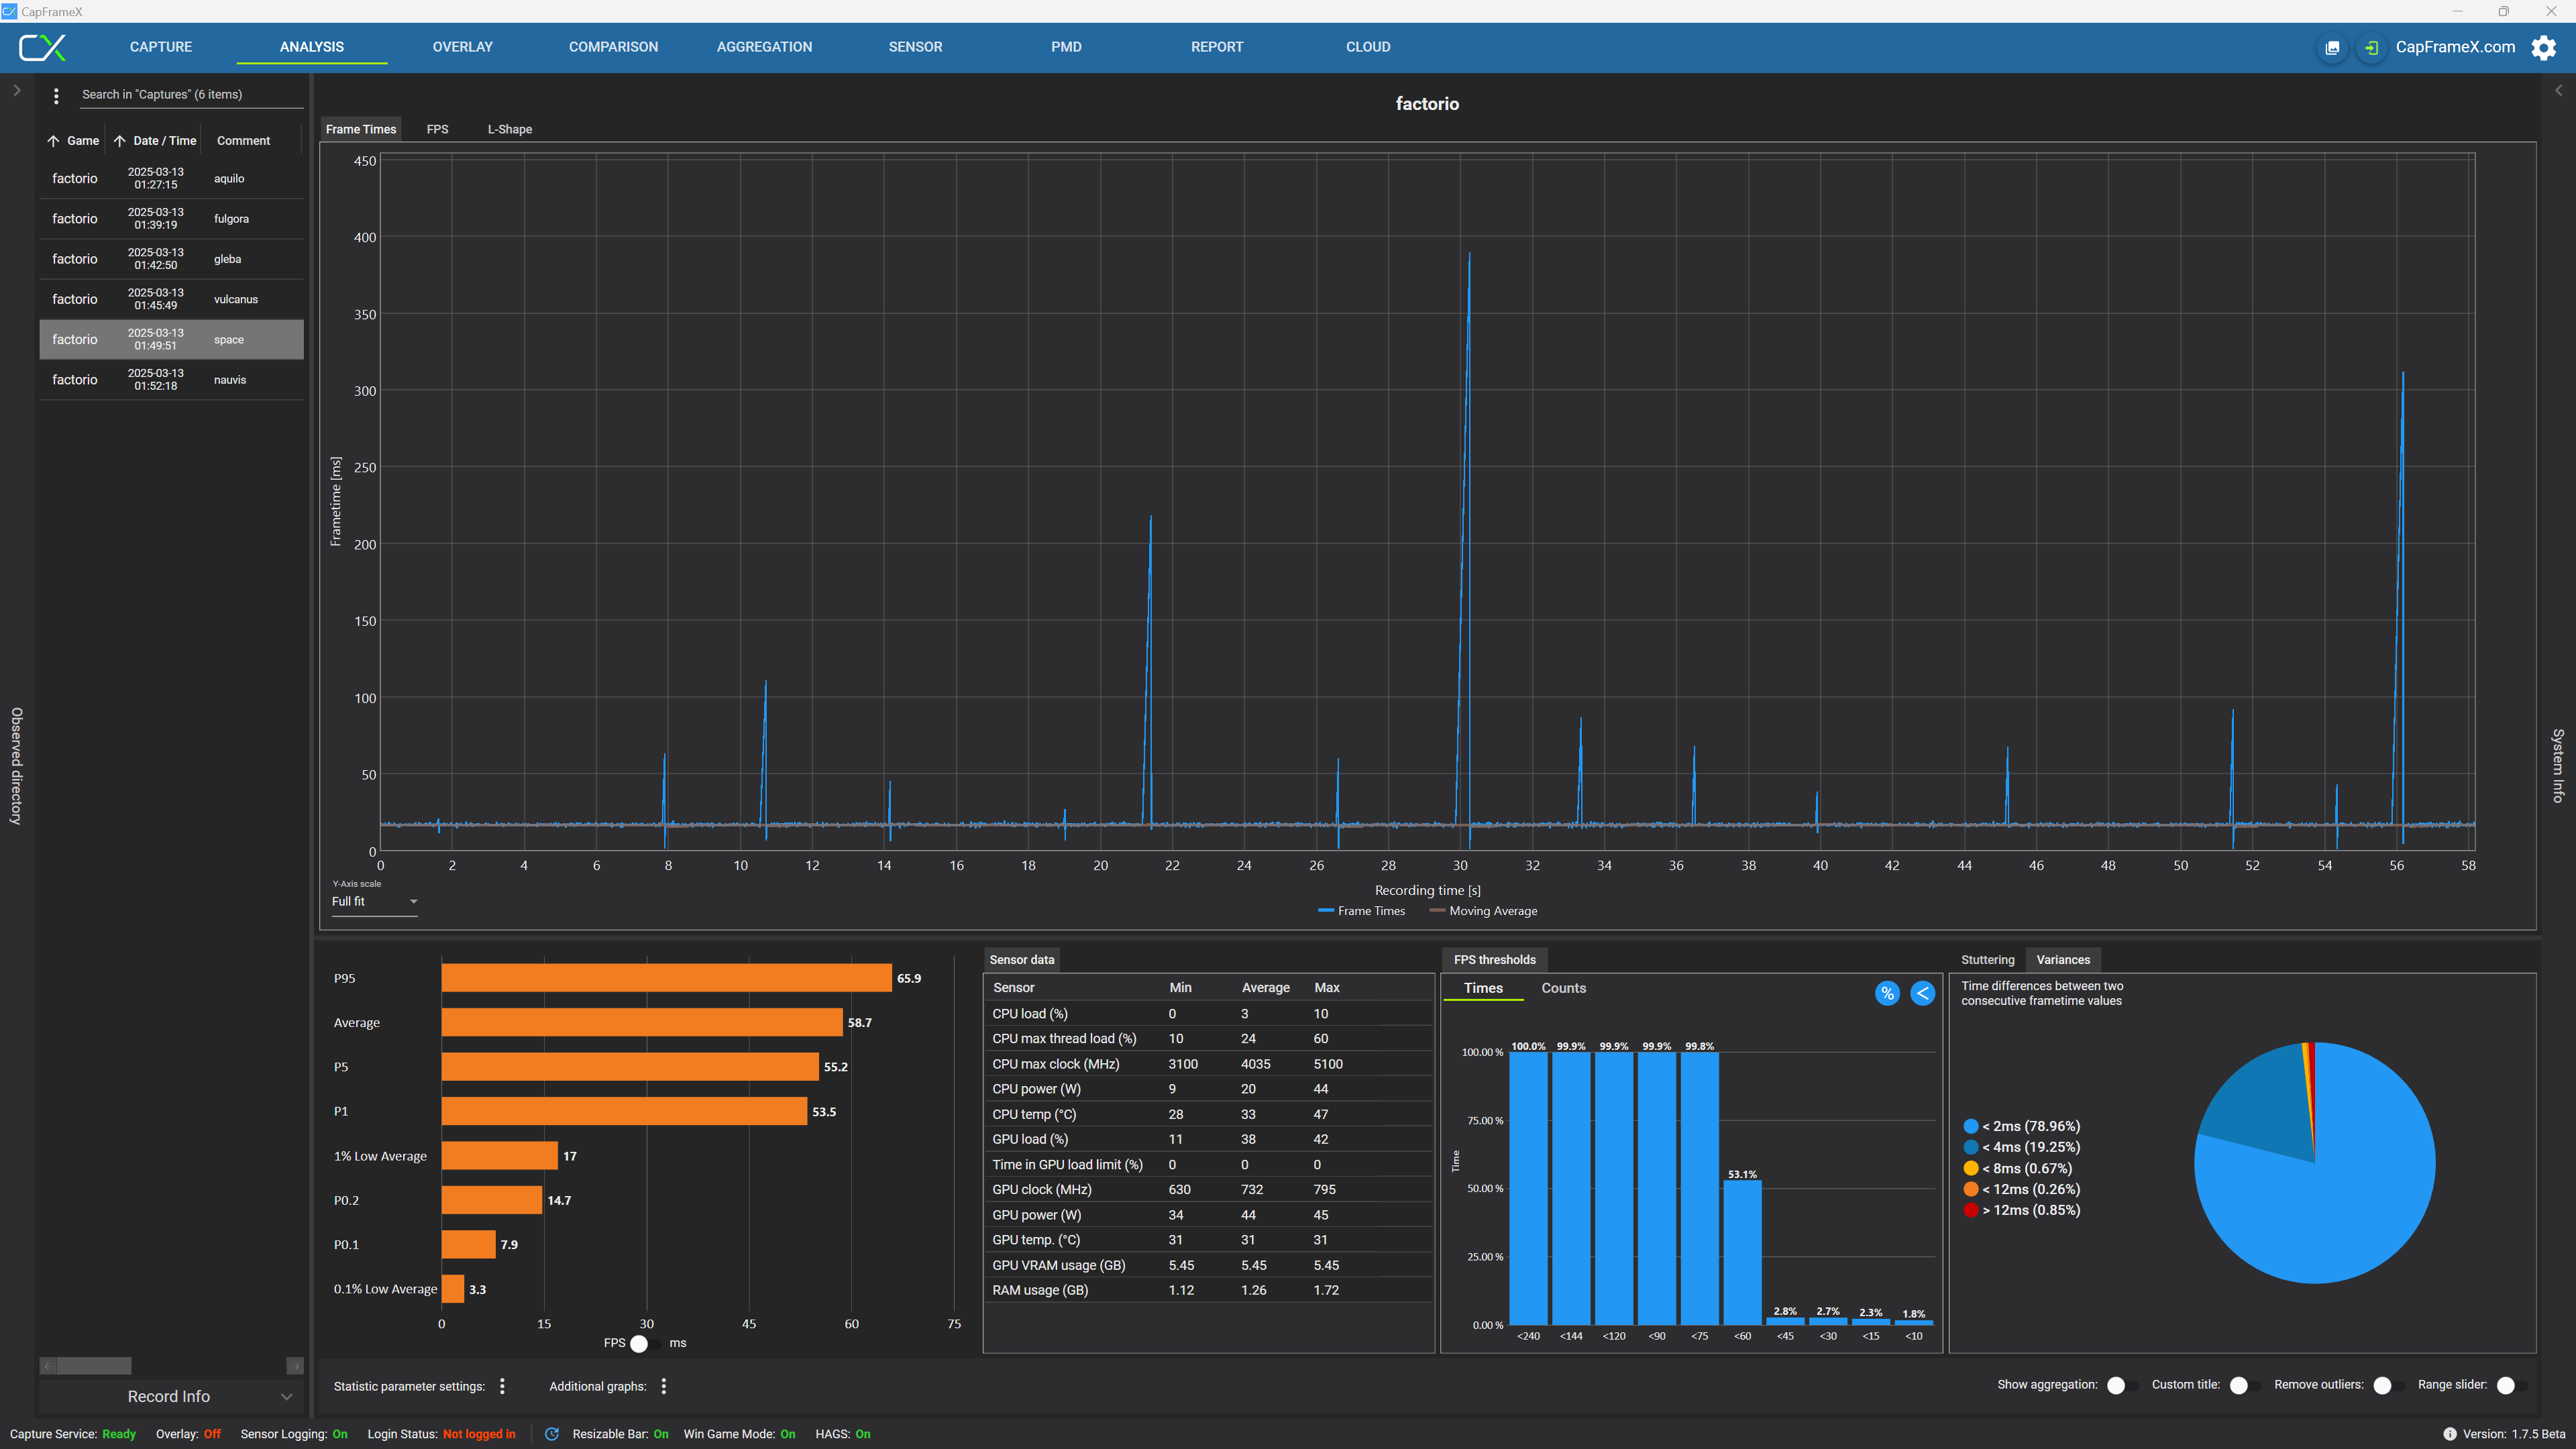The height and width of the screenshot is (1449, 2576).
Task: Enable Show aggregation toggle
Action: coord(2121,1385)
